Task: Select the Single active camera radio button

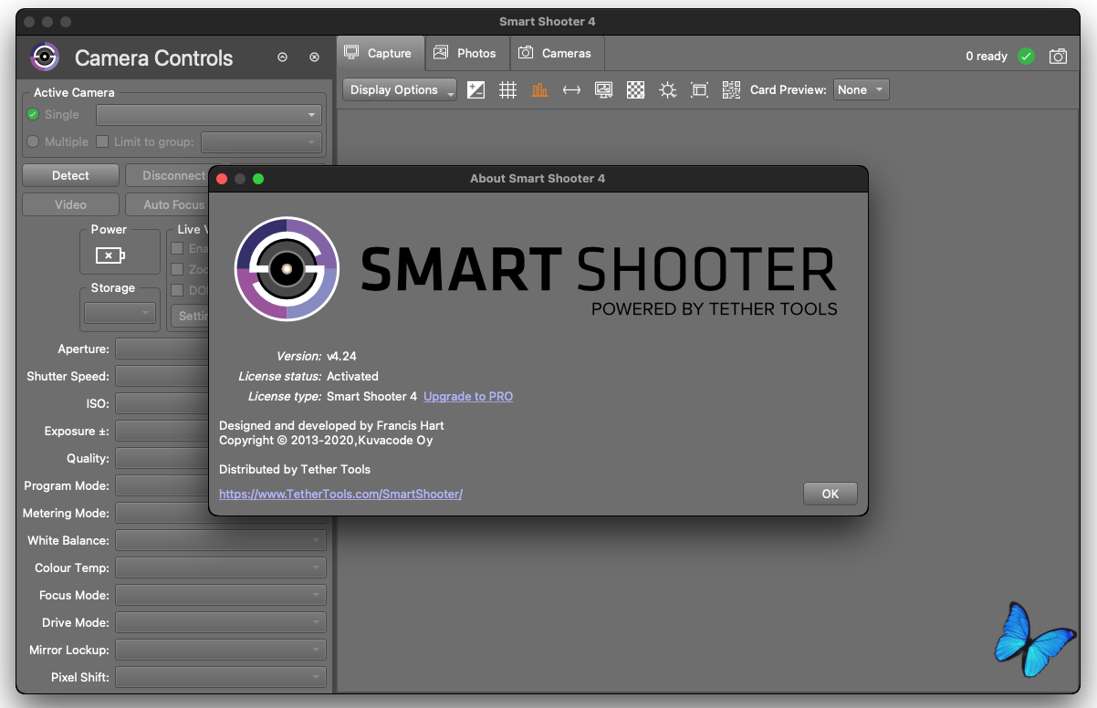Action: (33, 114)
